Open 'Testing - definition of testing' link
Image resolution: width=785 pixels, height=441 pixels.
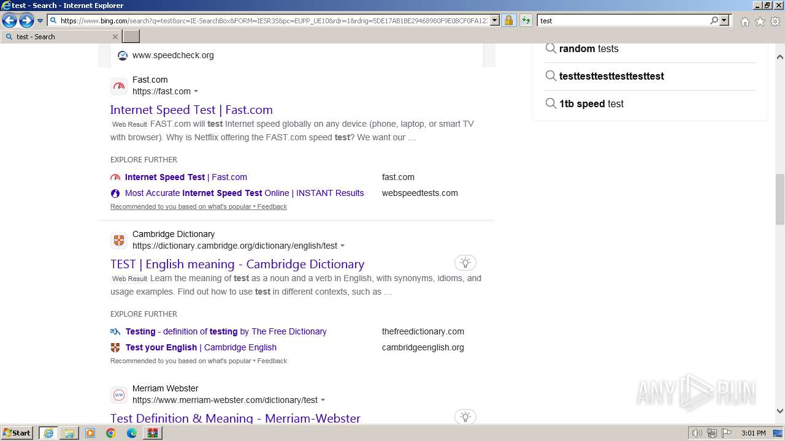point(226,331)
